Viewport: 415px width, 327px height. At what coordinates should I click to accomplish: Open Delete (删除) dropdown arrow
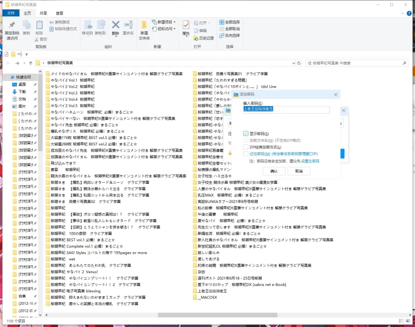tap(115, 35)
